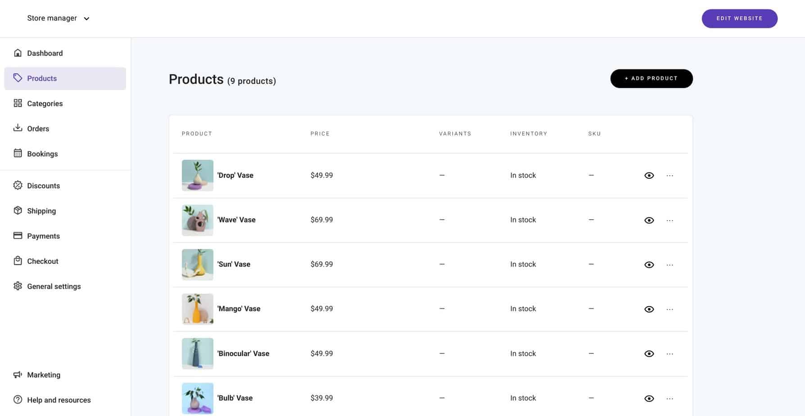The image size is (805, 416).
Task: Click the PRODUCT column header
Action: click(x=197, y=134)
